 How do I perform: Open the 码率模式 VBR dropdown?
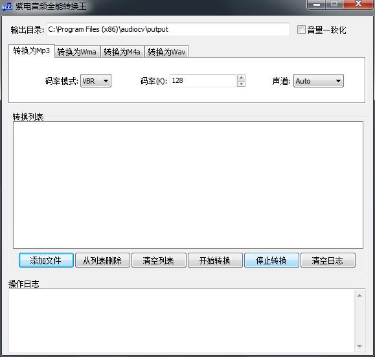(96, 81)
